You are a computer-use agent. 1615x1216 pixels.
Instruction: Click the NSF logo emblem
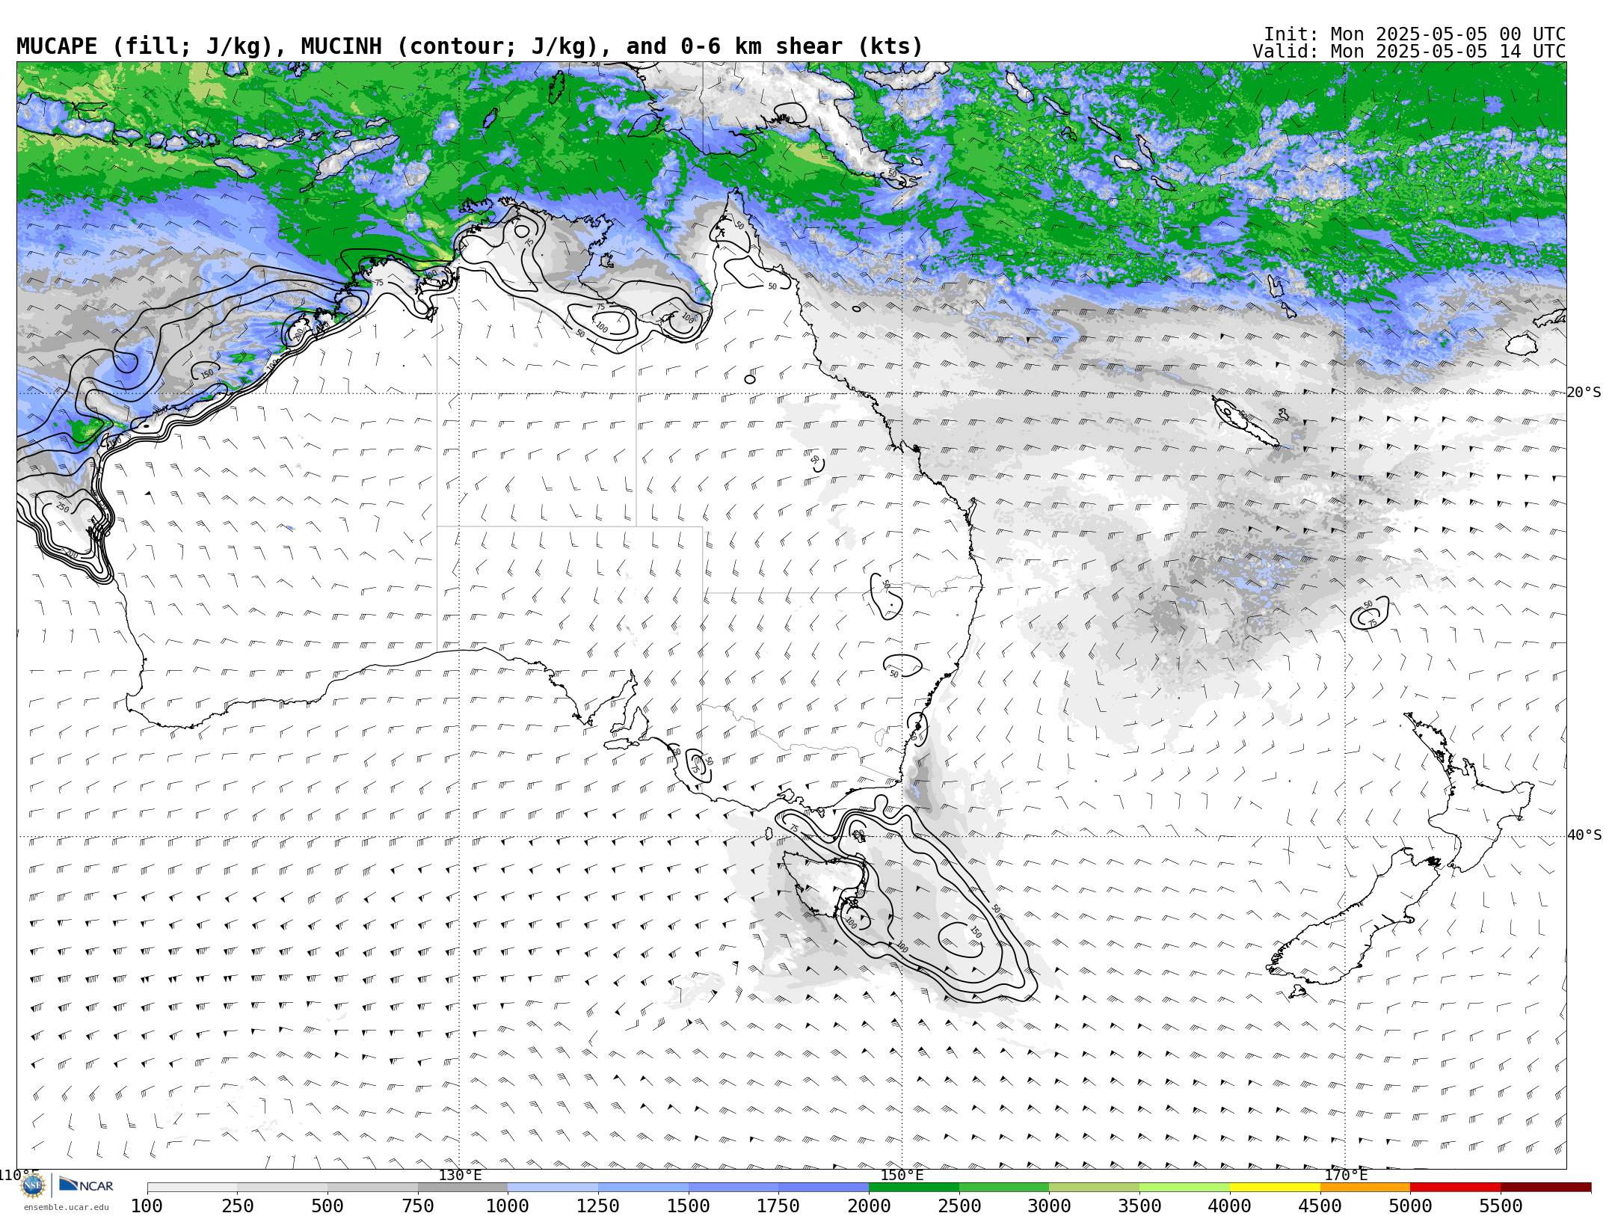coord(33,1185)
